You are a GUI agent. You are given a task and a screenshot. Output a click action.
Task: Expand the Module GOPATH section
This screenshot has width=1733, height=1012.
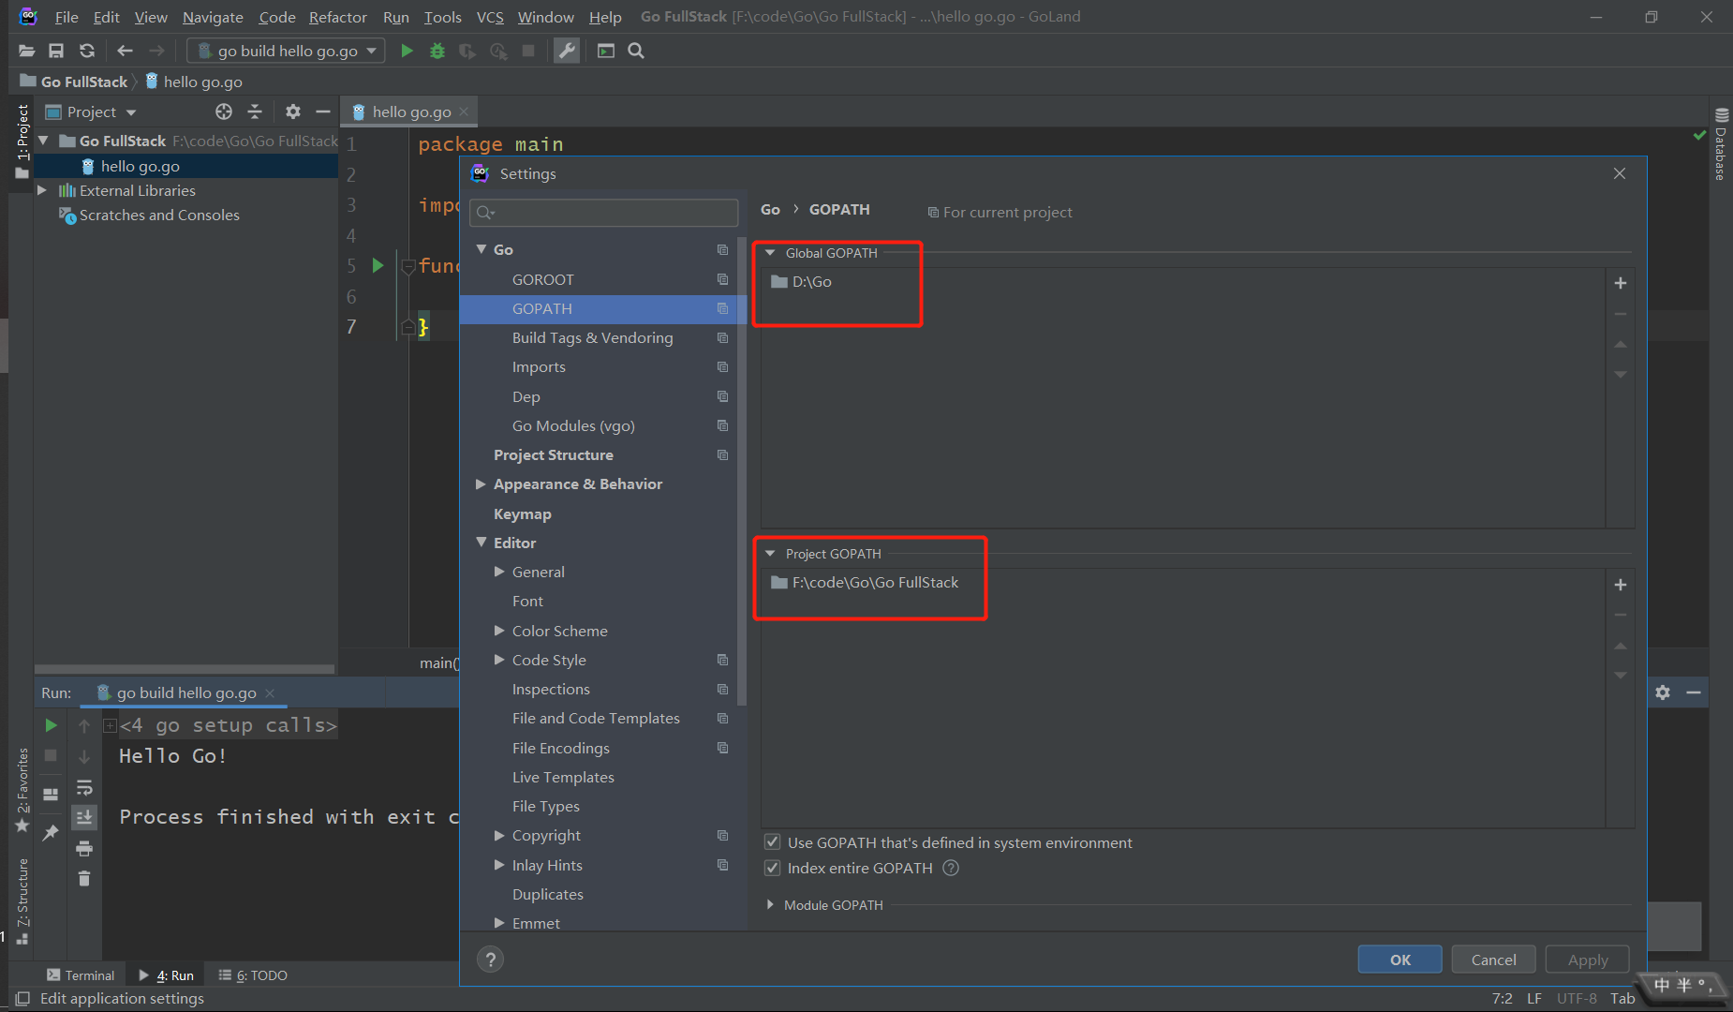tap(770, 905)
